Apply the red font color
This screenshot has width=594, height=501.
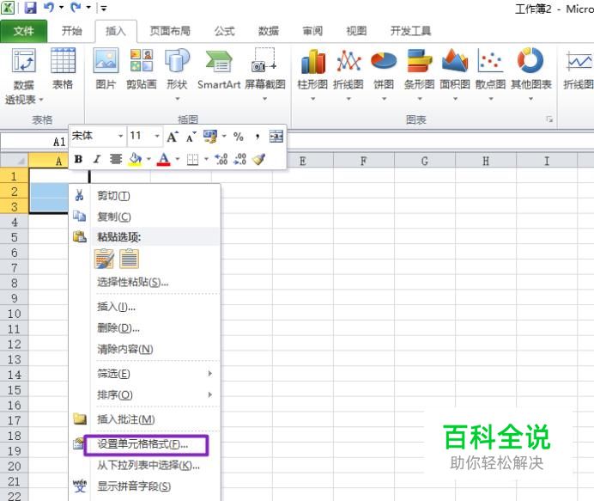(x=164, y=159)
